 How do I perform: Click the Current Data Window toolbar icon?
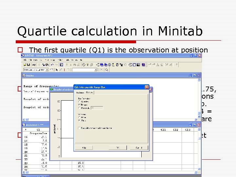point(134,65)
